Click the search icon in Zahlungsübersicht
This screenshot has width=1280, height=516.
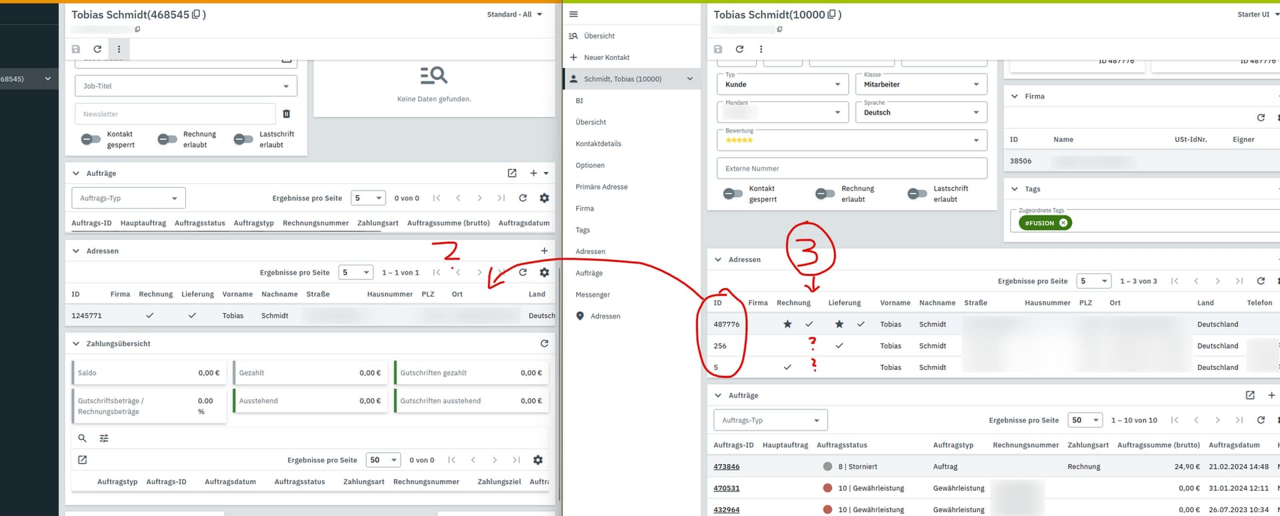point(82,438)
